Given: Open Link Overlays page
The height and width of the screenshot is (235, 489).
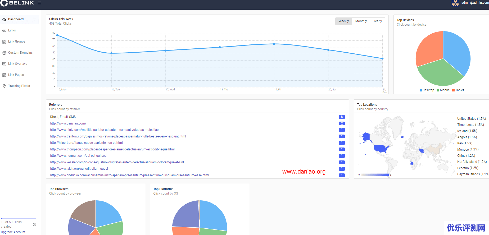Looking at the screenshot, I should click(x=20, y=64).
